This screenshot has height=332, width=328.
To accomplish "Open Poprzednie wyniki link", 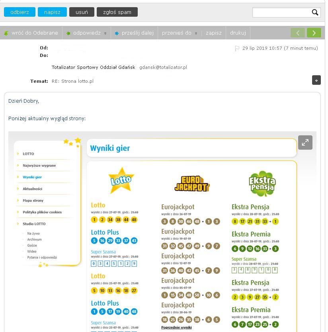I will pyautogui.click(x=176, y=327).
